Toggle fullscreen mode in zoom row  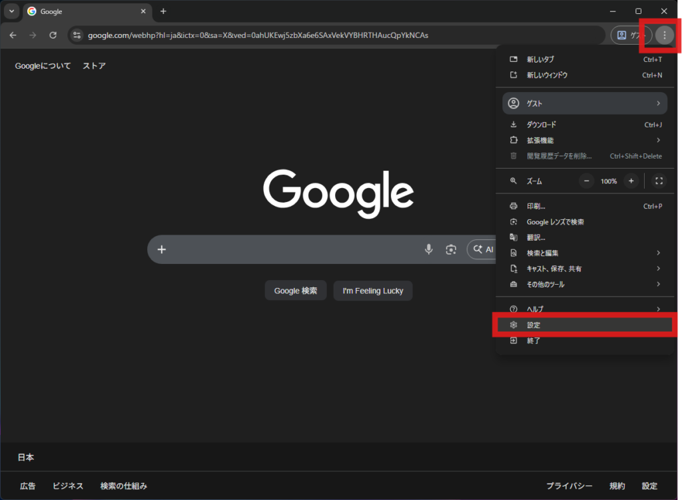[x=659, y=181]
